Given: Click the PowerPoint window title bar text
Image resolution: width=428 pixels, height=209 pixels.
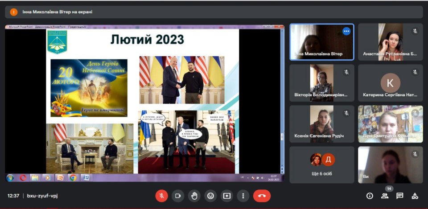Looking at the screenshot, I should 48,27.
